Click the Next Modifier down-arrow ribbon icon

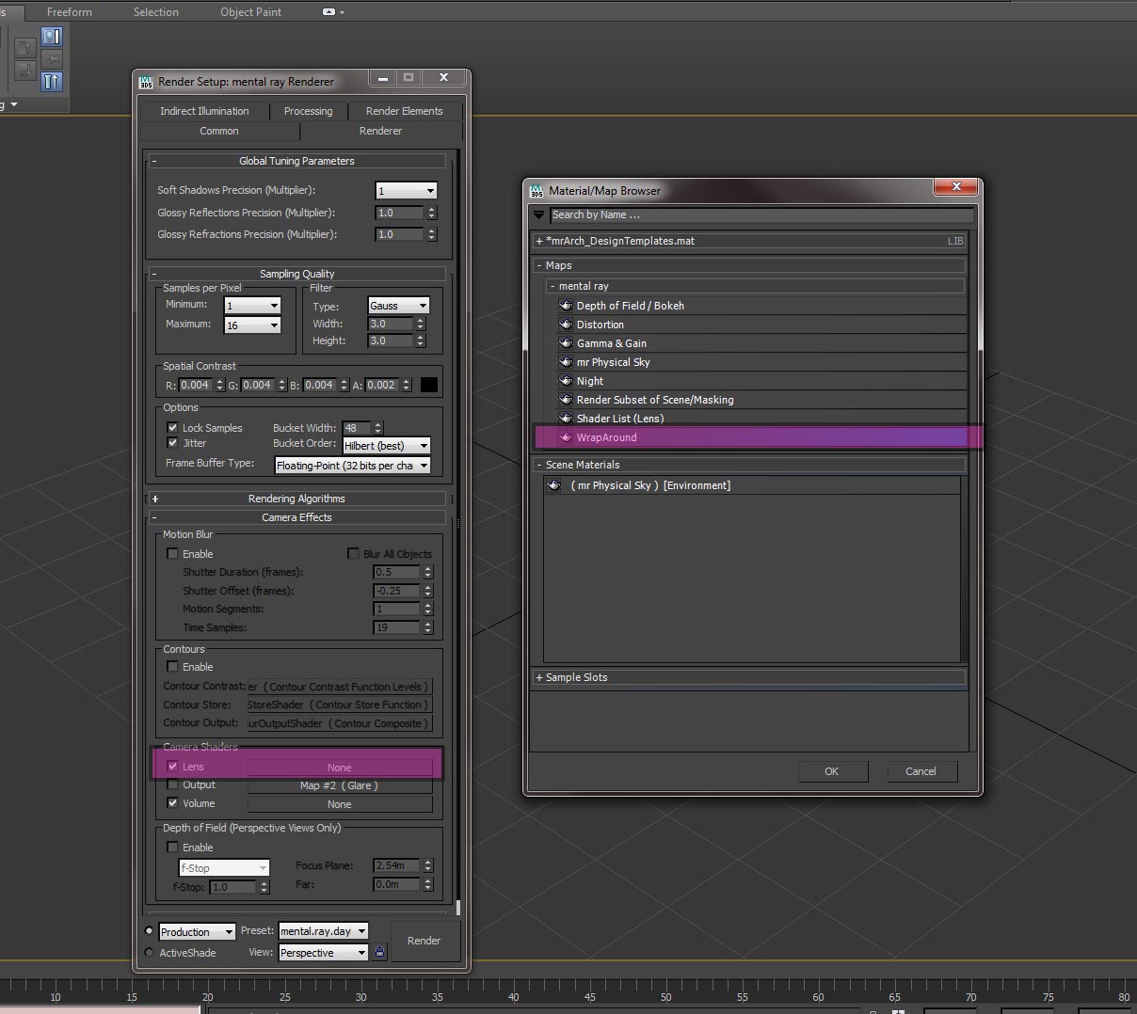tap(25, 71)
